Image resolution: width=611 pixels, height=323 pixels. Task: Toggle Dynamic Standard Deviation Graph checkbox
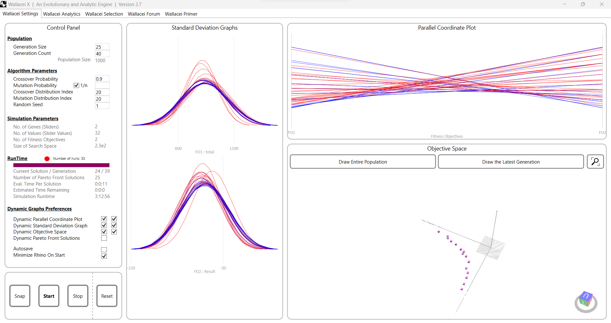[x=104, y=225]
